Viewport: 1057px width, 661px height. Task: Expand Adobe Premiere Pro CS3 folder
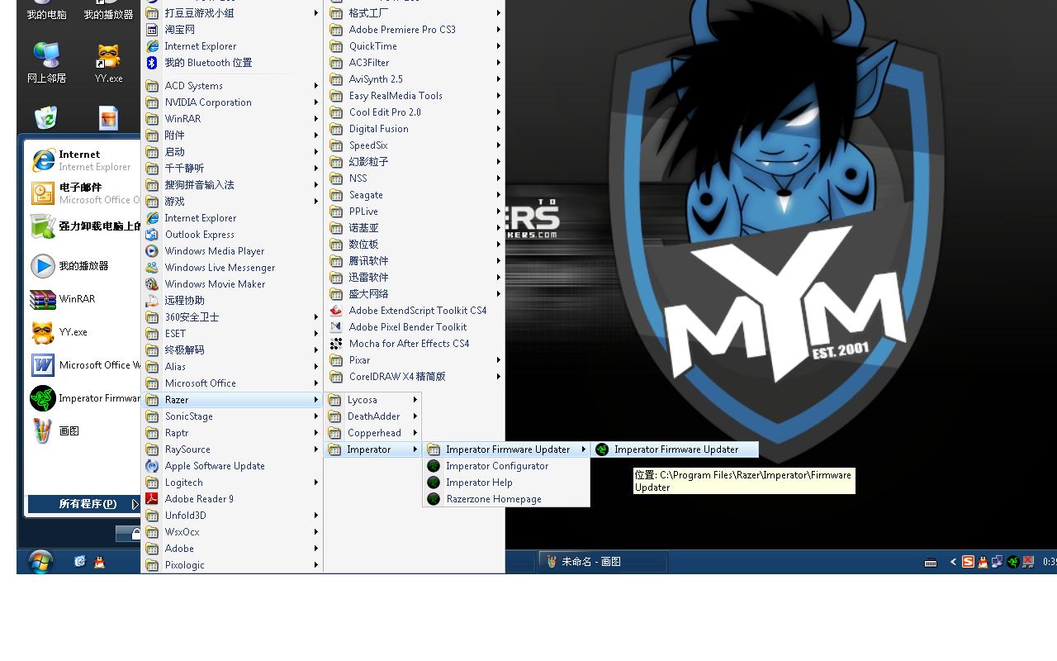tap(415, 30)
